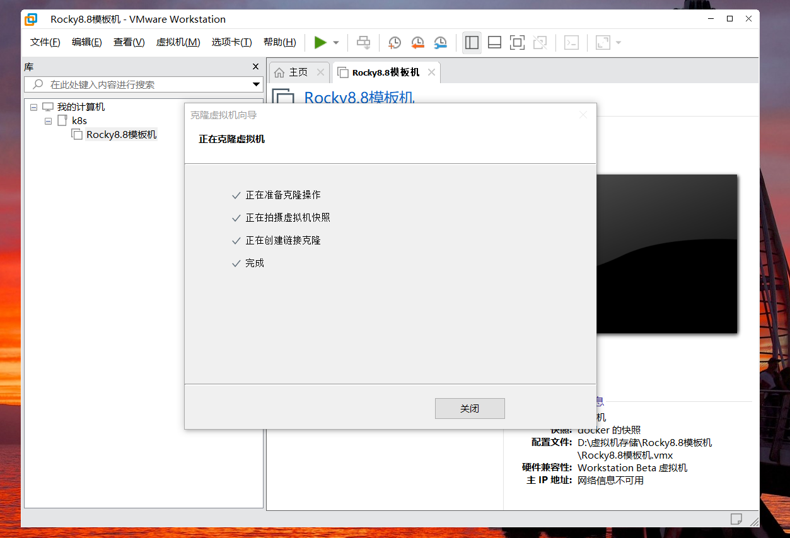This screenshot has height=538, width=790.
Task: Toggle the library sidebar view icon
Action: point(472,42)
